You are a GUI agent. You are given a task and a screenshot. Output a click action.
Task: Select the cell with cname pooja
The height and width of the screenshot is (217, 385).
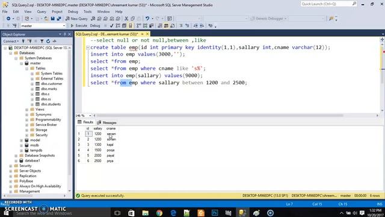[x=111, y=150]
